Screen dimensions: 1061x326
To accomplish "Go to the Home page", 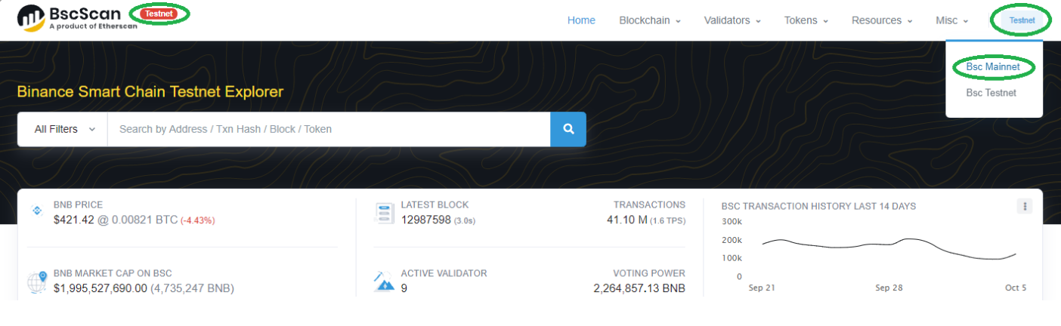I will (581, 20).
